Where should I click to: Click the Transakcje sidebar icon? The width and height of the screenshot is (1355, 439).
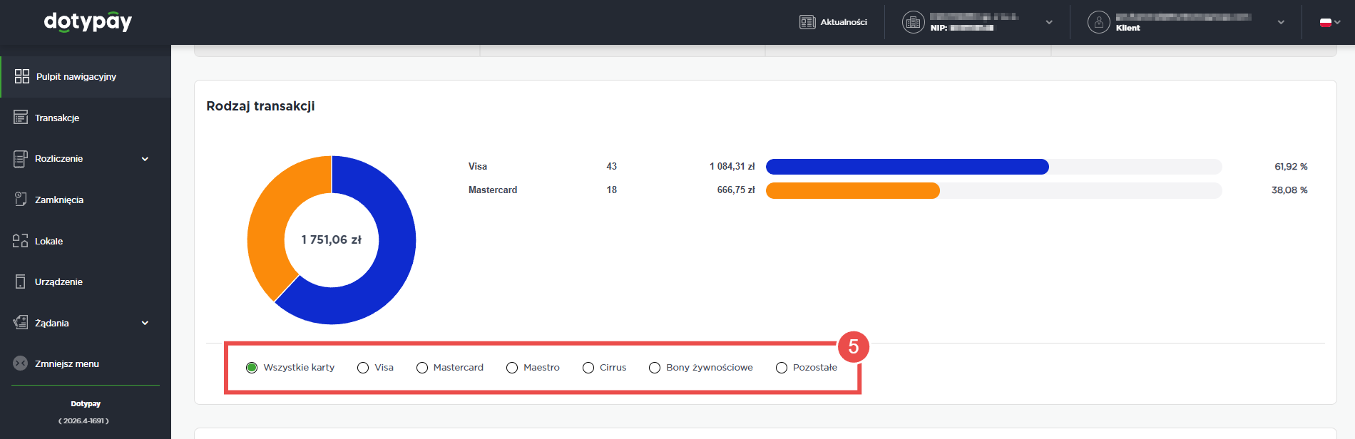[21, 118]
